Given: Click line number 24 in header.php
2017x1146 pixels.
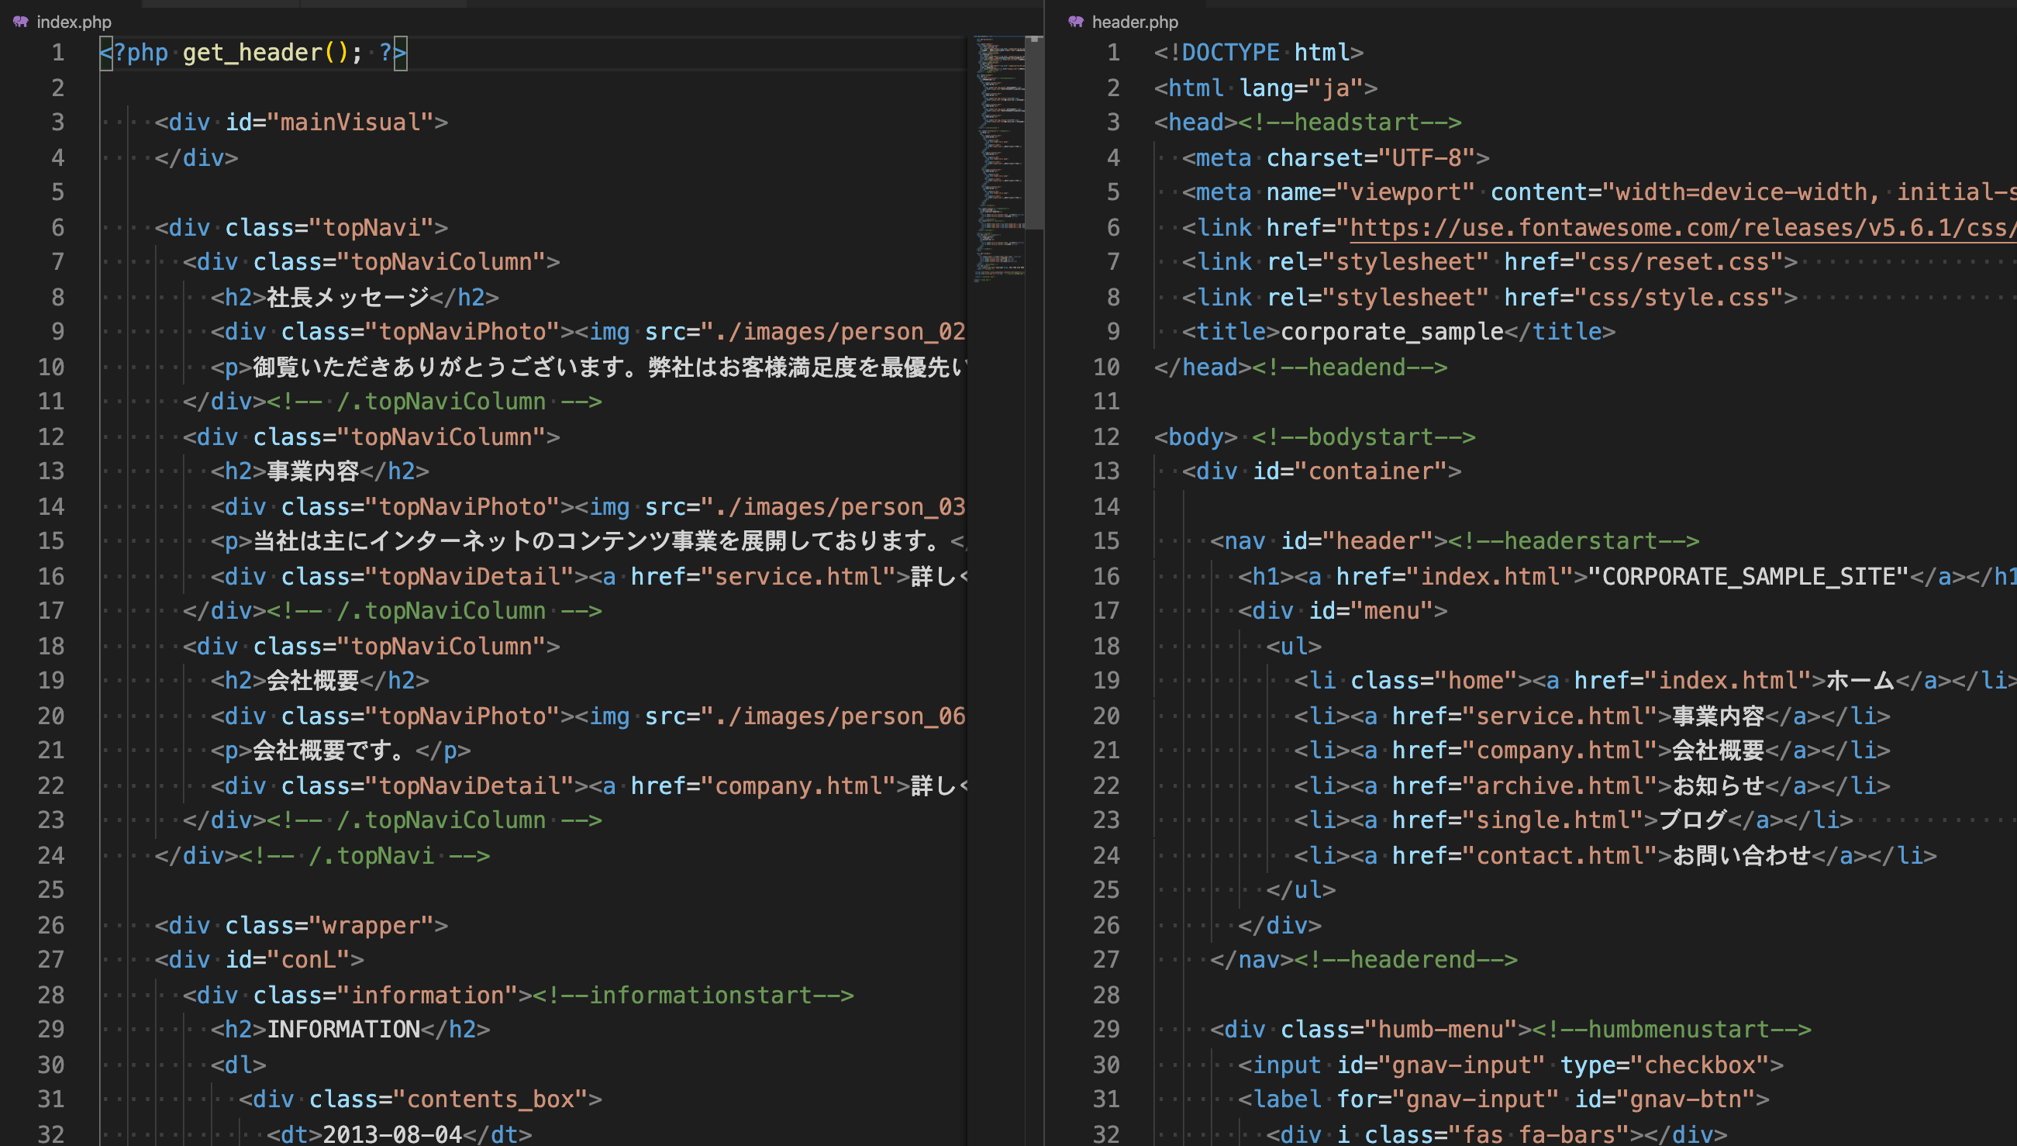Looking at the screenshot, I should point(1106,854).
